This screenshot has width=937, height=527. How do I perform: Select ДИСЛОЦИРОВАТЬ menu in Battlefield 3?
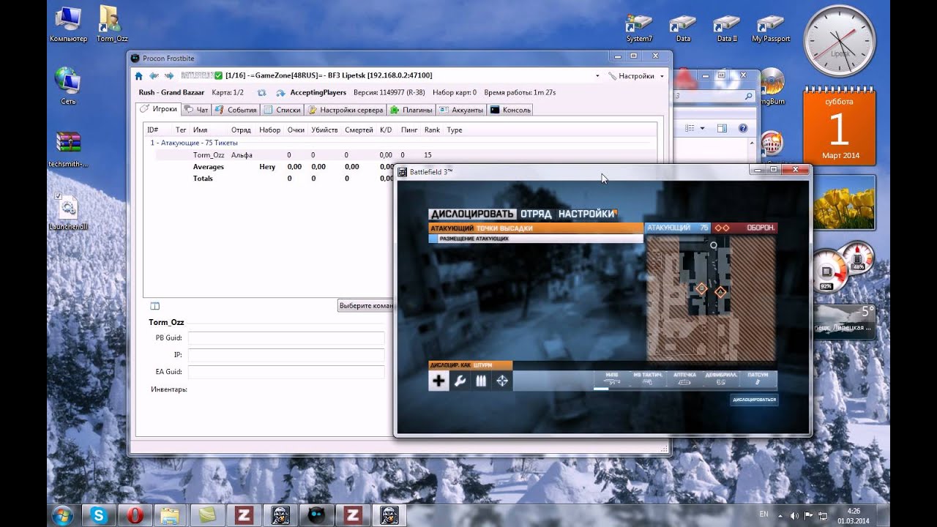473,214
